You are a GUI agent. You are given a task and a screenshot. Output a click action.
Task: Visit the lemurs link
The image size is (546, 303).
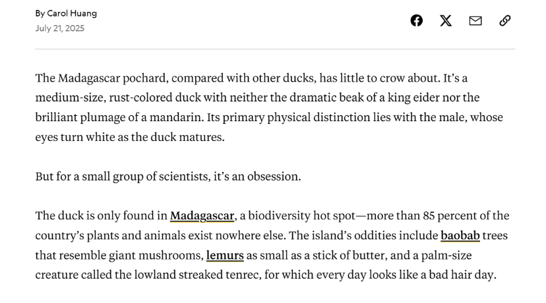pyautogui.click(x=225, y=255)
